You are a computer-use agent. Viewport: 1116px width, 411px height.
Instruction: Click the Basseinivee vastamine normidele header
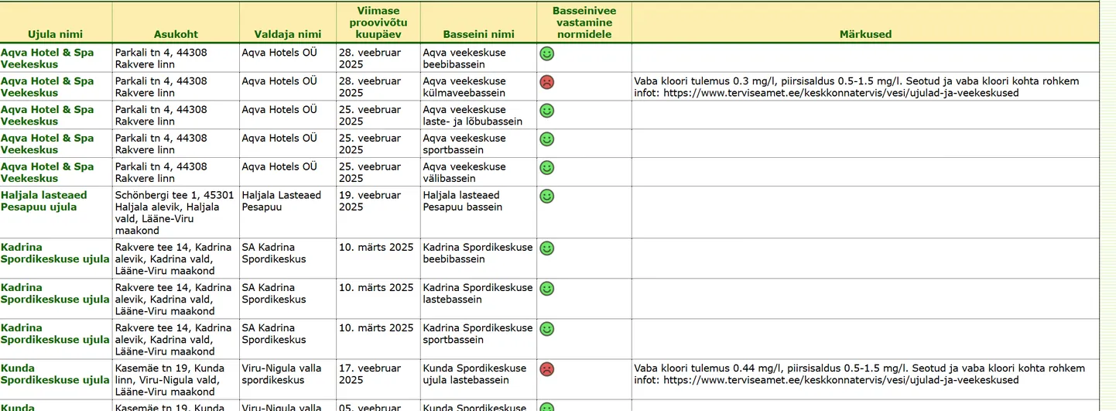584,22
